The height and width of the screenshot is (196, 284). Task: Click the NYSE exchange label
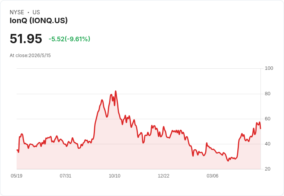click(17, 12)
